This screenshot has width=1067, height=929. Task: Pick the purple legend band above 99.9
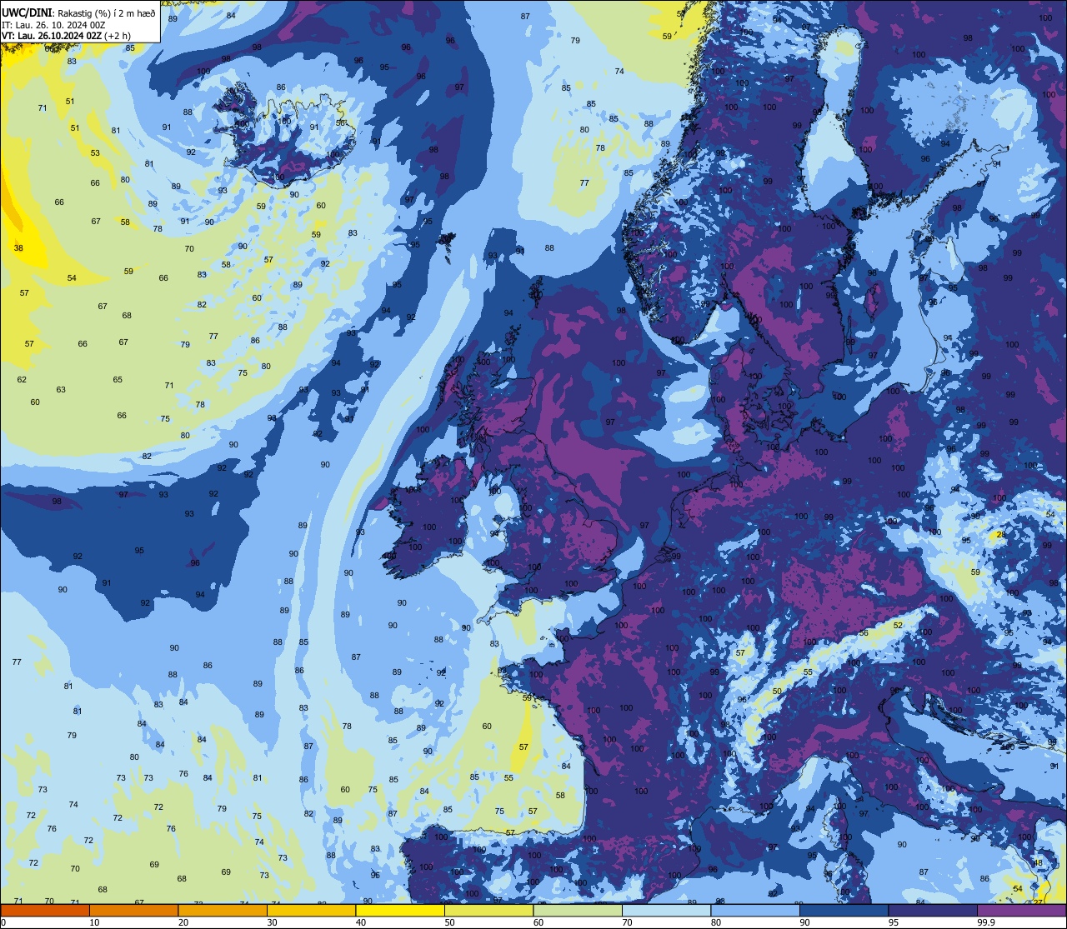(x=1021, y=910)
